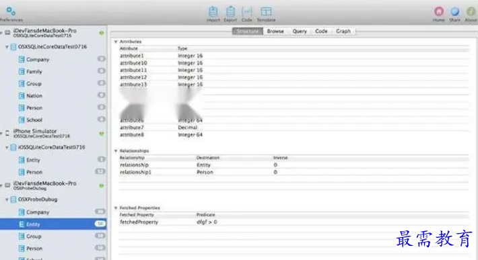
Task: Select the attribute13 row
Action: click(x=294, y=84)
